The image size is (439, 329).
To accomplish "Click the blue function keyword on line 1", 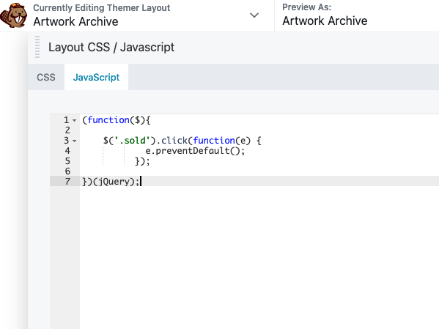I will pyautogui.click(x=108, y=120).
